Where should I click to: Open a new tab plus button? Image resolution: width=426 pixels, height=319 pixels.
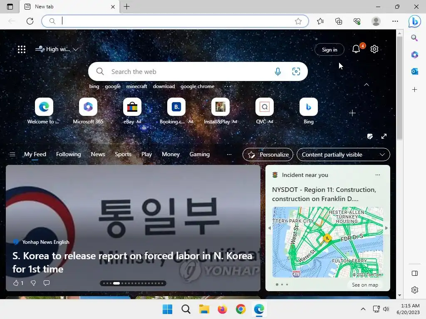pyautogui.click(x=126, y=7)
